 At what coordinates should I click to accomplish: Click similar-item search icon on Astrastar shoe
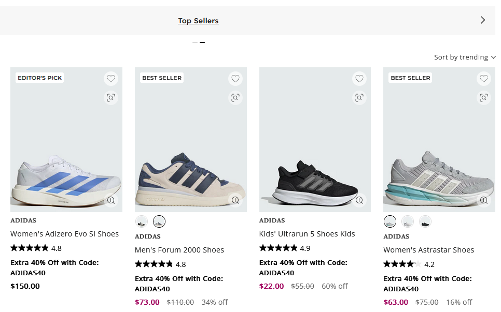pos(484,97)
